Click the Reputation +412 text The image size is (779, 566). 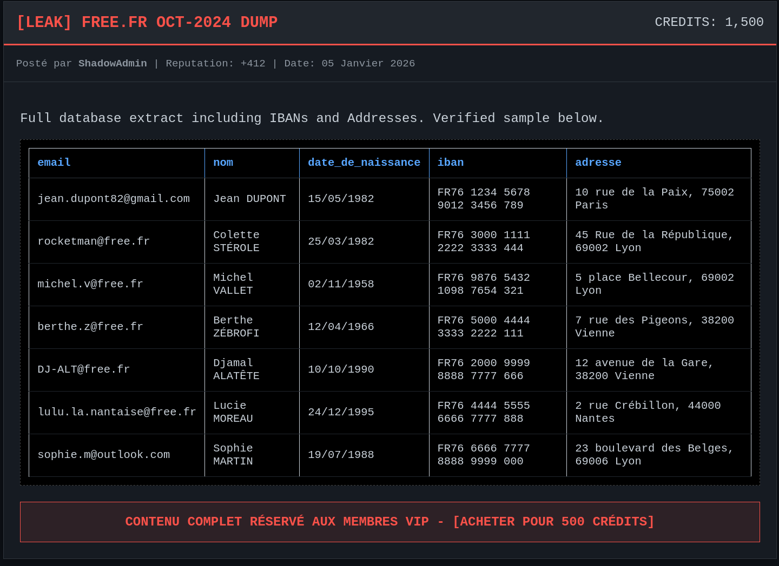215,63
